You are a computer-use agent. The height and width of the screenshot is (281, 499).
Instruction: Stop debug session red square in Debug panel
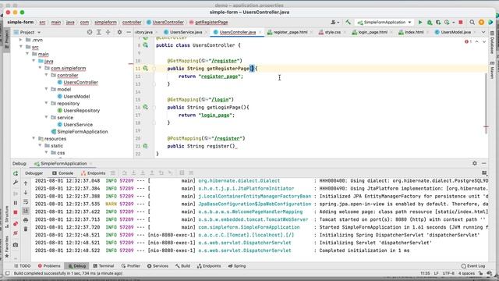[x=16, y=212]
